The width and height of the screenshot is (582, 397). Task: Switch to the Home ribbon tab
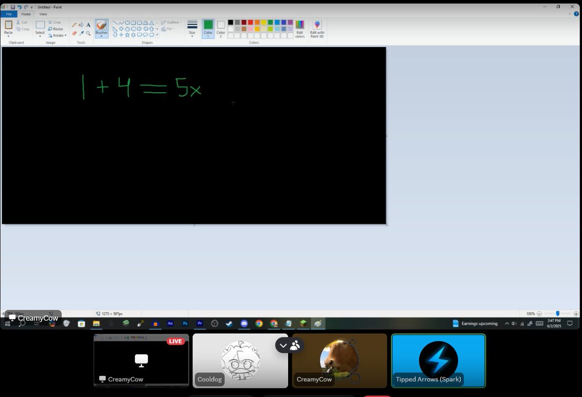point(26,14)
